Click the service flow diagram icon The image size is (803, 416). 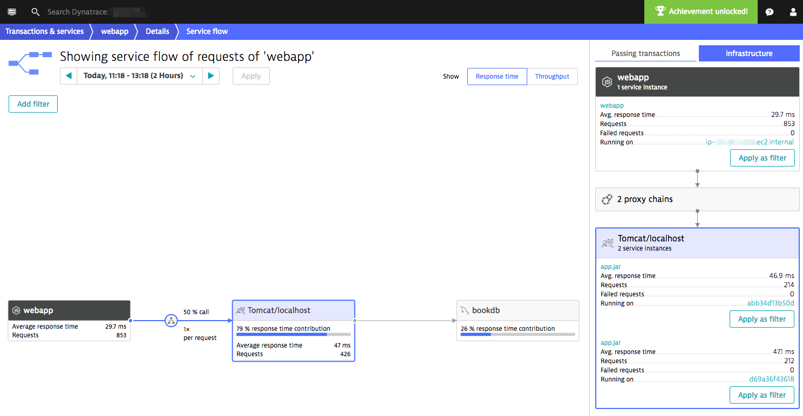pos(30,63)
